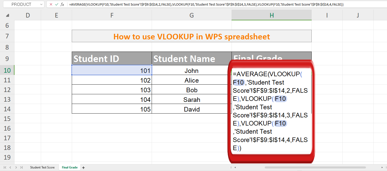Click the Name Box showing PRODUCT
387x171 pixels.
click(x=22, y=4)
